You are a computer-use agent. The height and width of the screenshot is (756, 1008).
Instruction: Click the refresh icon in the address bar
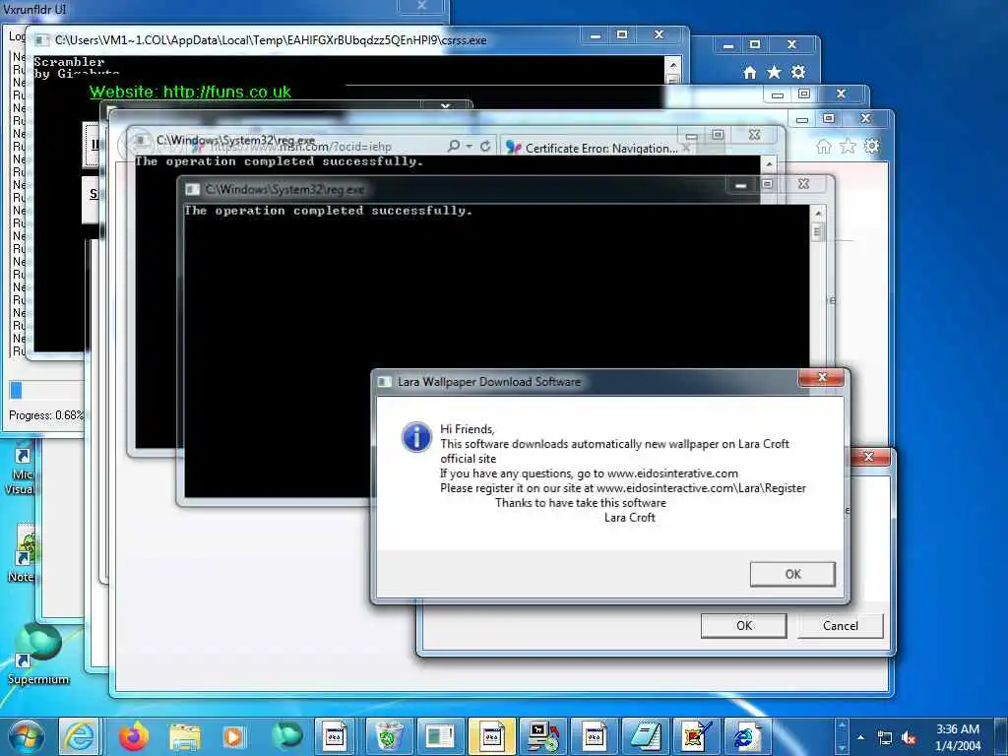tap(485, 146)
